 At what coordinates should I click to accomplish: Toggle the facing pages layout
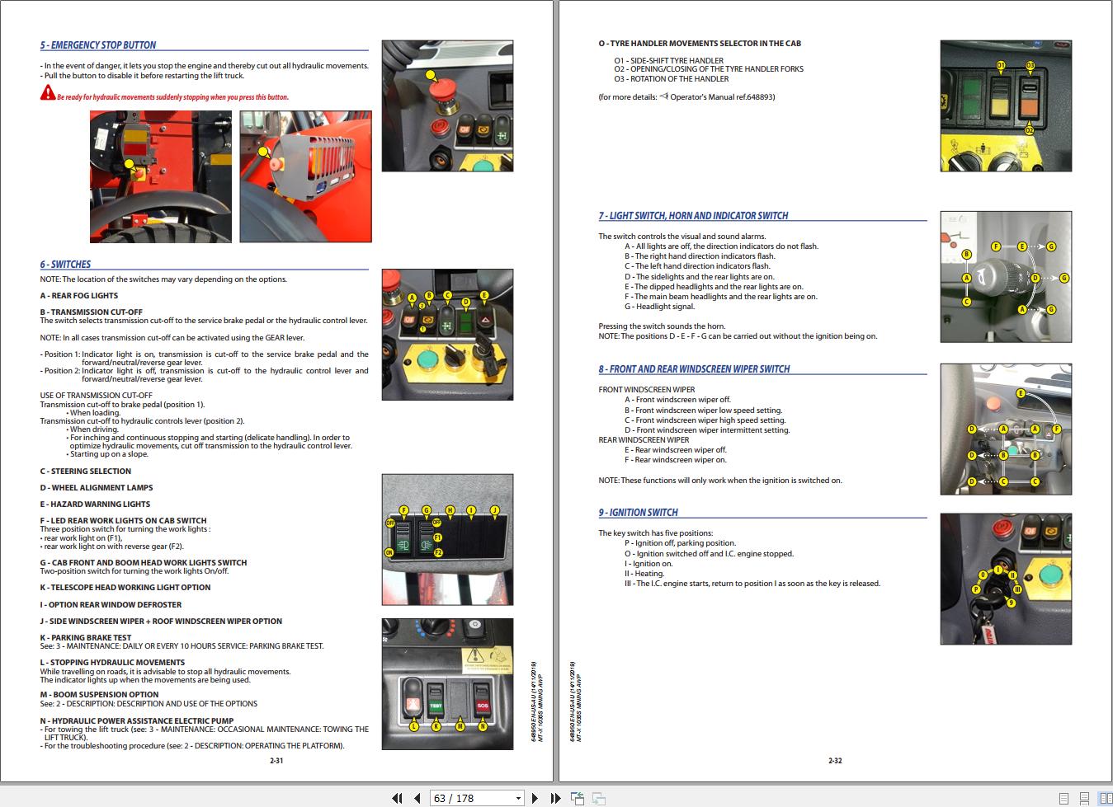[1106, 798]
